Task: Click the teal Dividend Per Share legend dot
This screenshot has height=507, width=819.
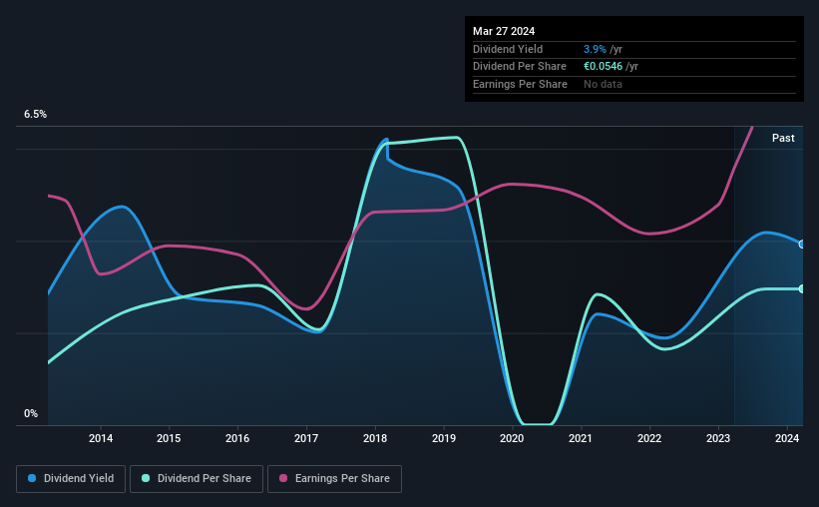Action: click(x=146, y=478)
